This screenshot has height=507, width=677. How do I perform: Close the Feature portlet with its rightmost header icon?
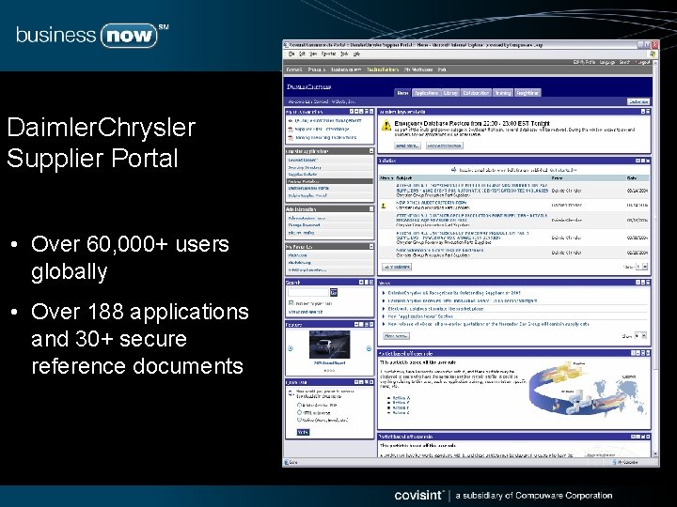[371, 324]
